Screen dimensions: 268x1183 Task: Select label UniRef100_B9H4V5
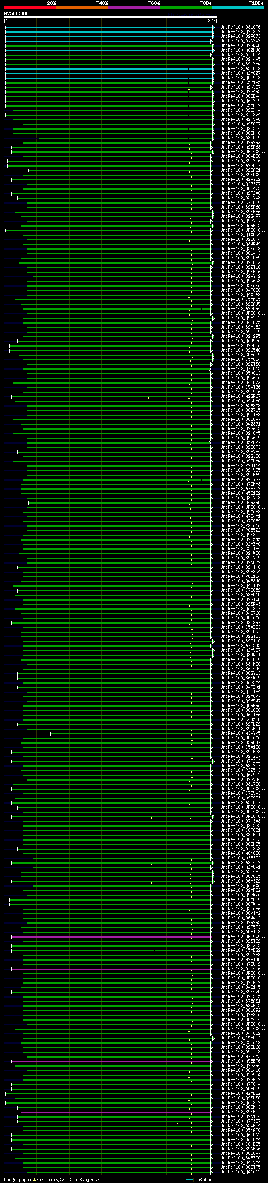(x=240, y=59)
